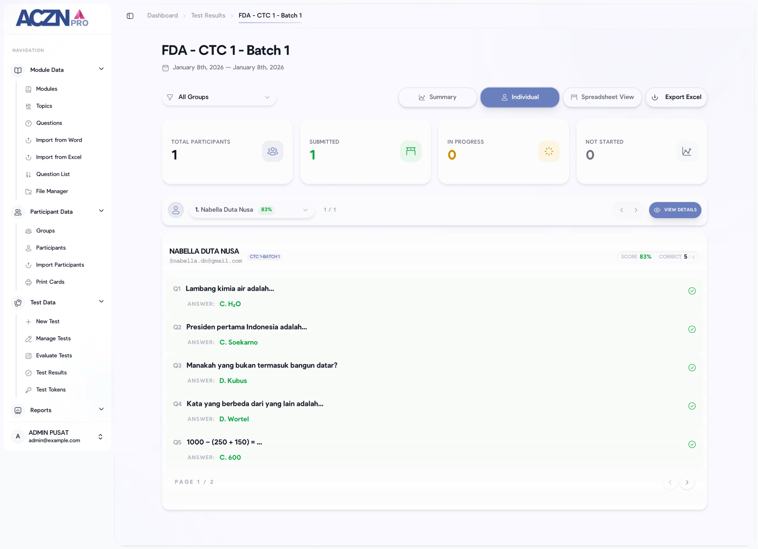Viewport: 758px width, 549px height.
Task: Click the Export Excel button
Action: [676, 97]
